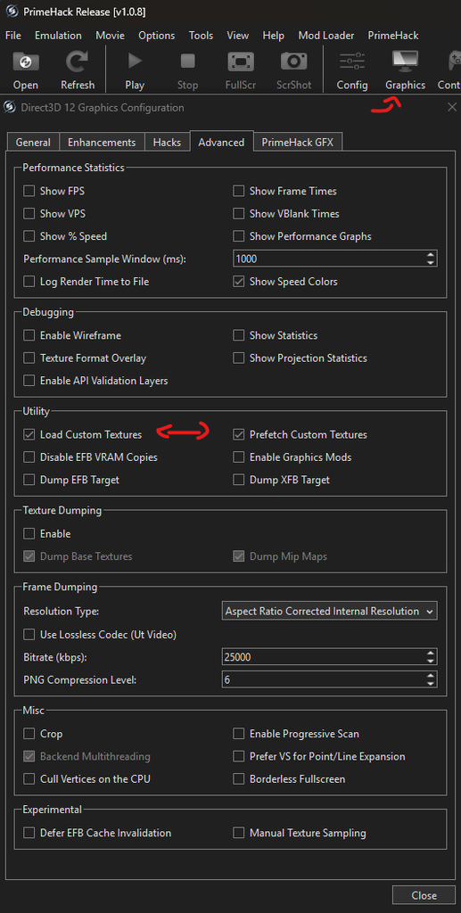Enable the Show FPS checkbox
Screen dimensions: 461x913
(29, 191)
